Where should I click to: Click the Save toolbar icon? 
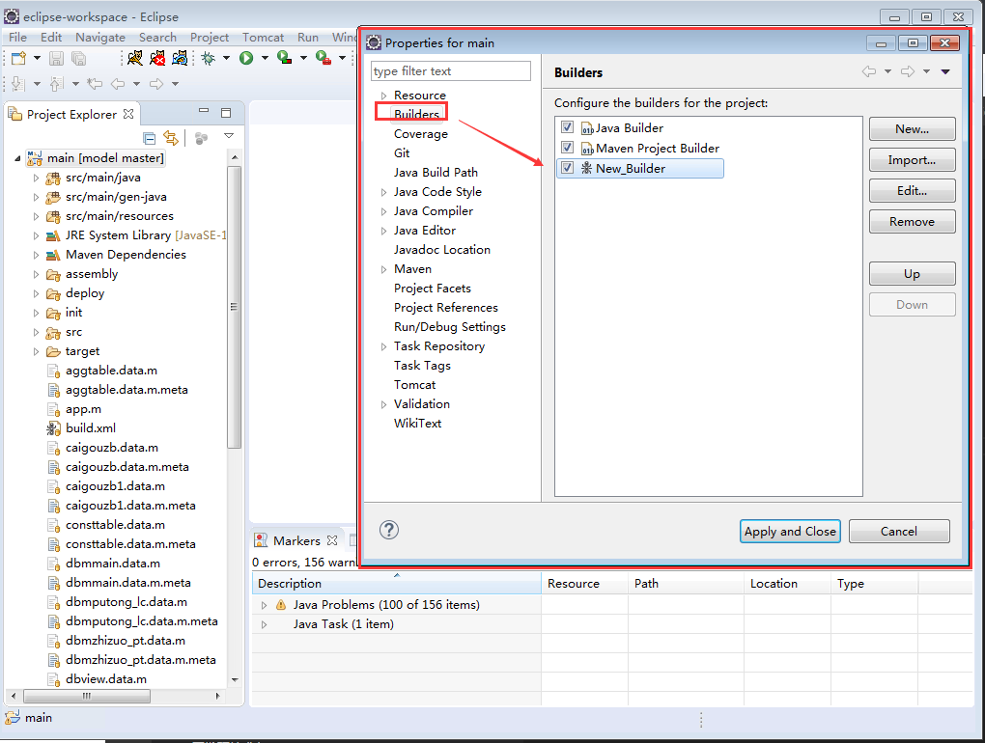[57, 58]
